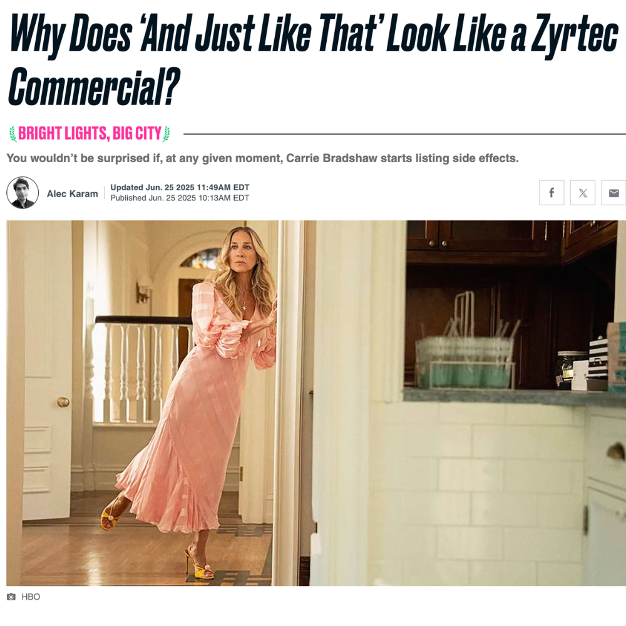
Task: Click the Updated Jun. 25 2025 timestamp
Action: point(180,187)
